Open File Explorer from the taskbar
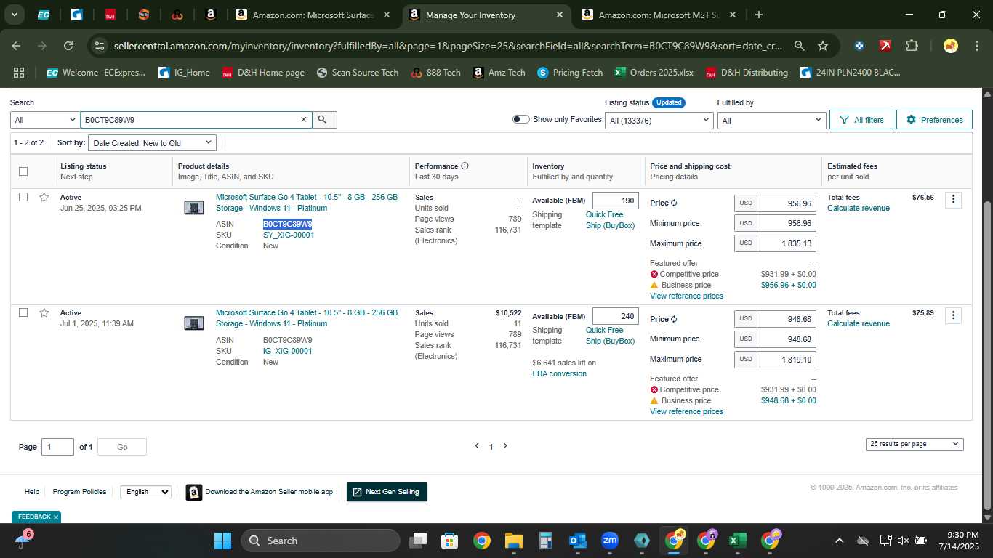This screenshot has height=558, width=993. [514, 541]
